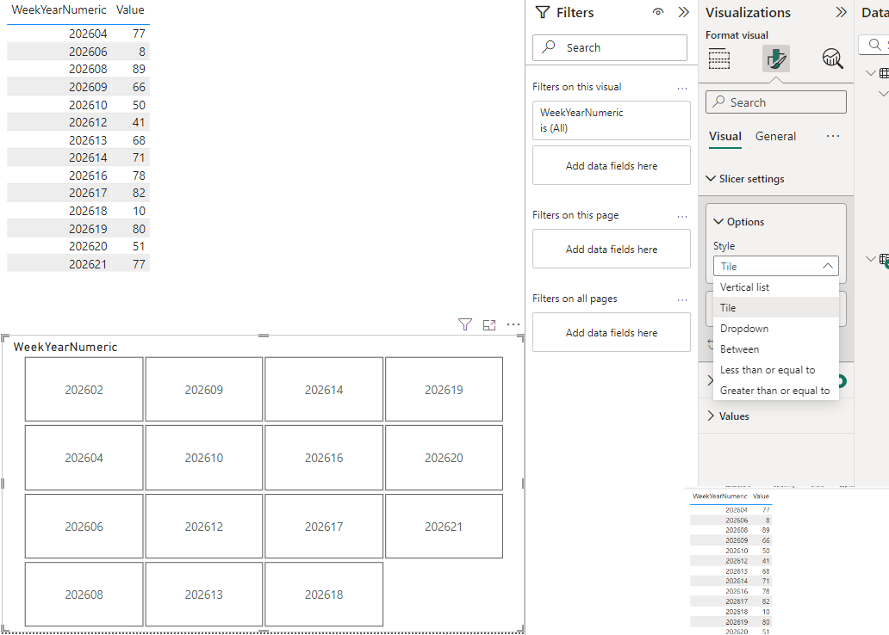The width and height of the screenshot is (889, 635).
Task: Select slicer tile 202608
Action: (x=84, y=595)
